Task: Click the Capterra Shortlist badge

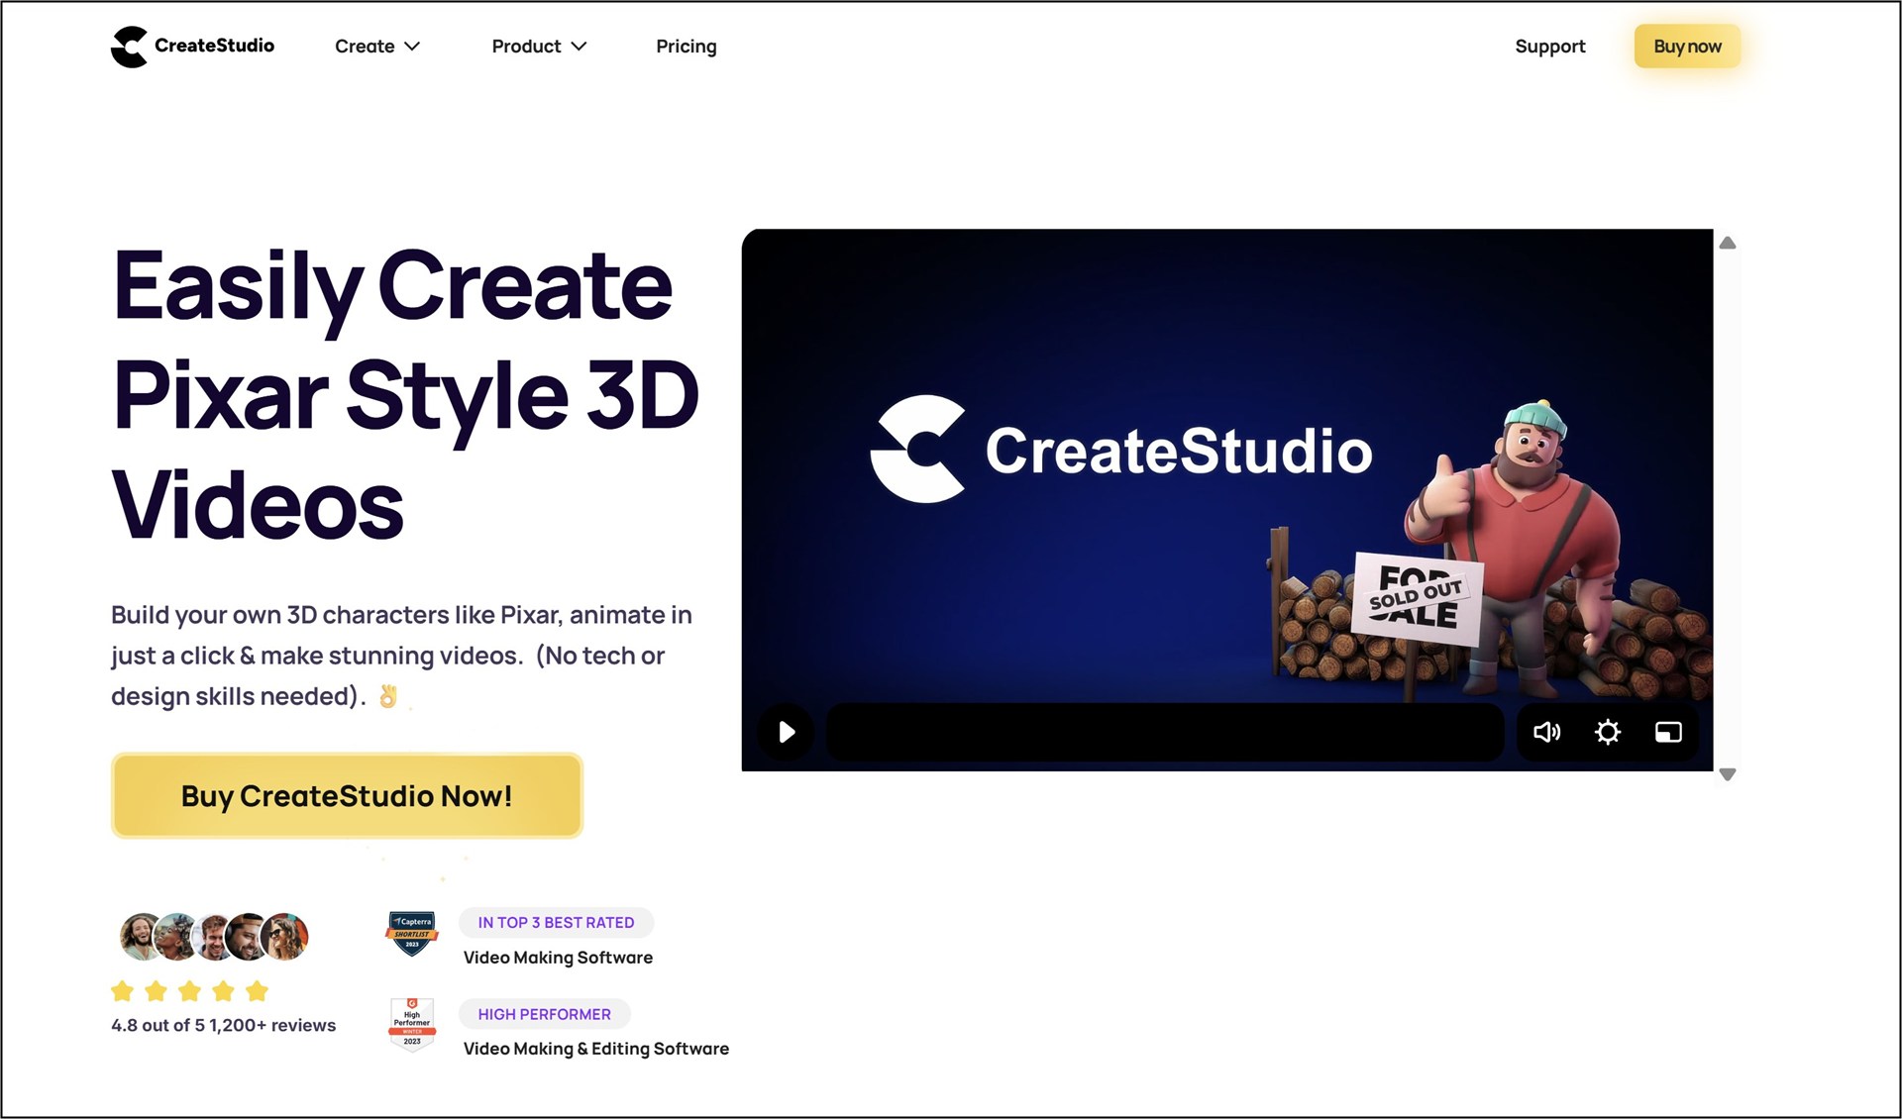Action: [411, 933]
